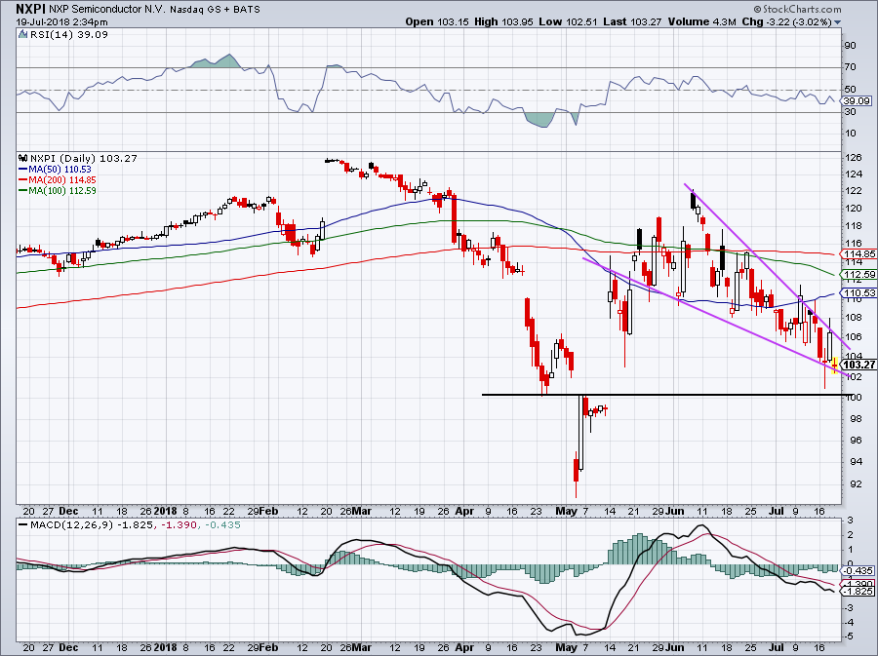Click the MA(200) 114.85 legend entry
The width and height of the screenshot is (878, 656).
(58, 180)
